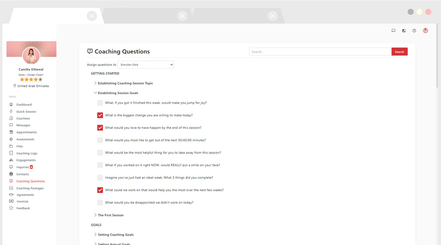Open the chat messages icon in header
The image size is (441, 245).
point(393,31)
